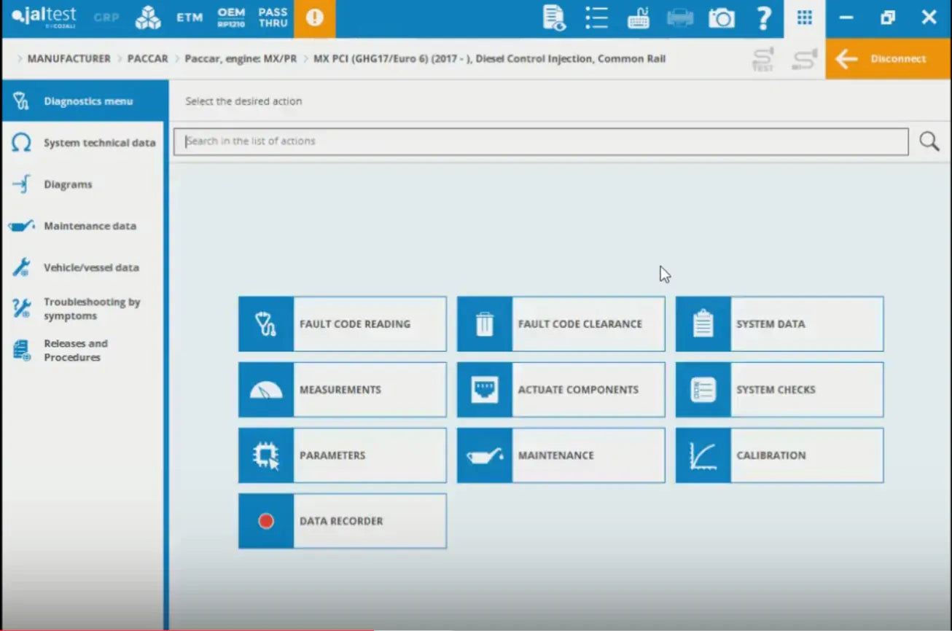
Task: Click the MX PCI (GHG17/Euro 6) breadcrumb
Action: pos(489,59)
